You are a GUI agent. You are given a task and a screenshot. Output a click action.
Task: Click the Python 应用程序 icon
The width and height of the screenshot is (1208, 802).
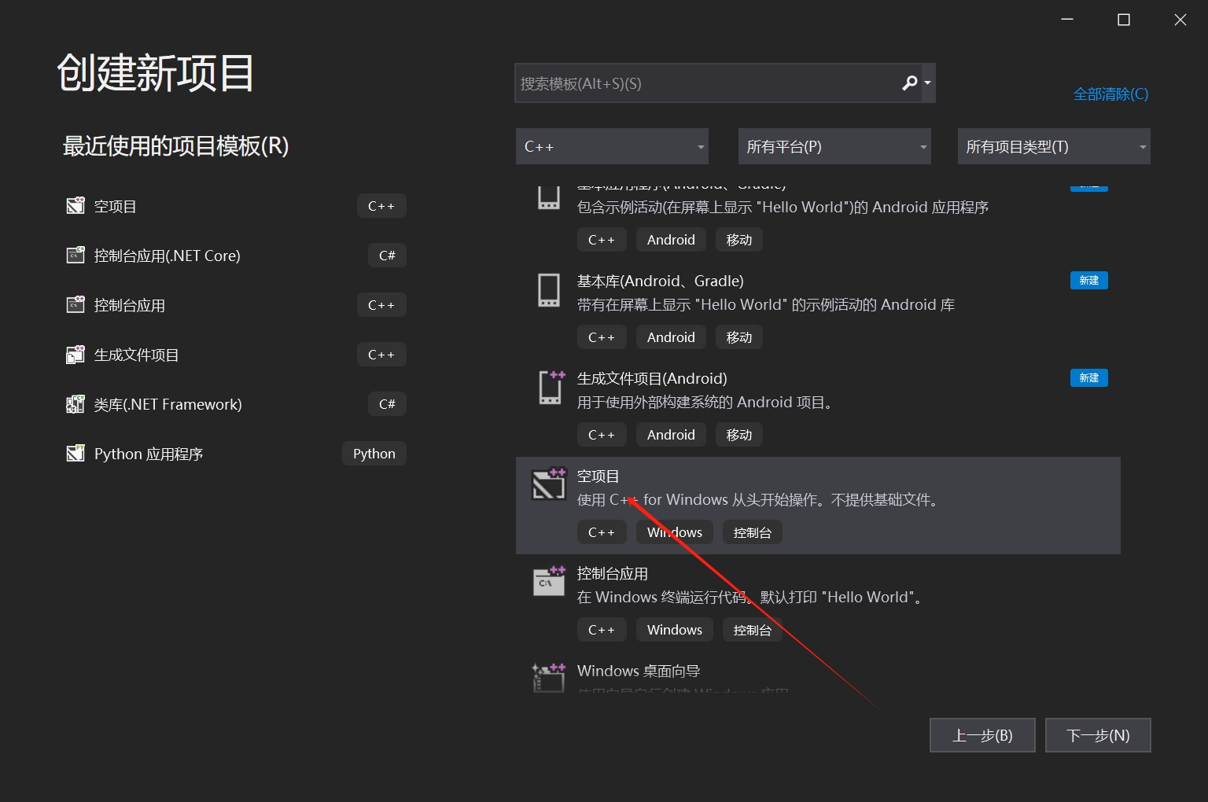75,454
